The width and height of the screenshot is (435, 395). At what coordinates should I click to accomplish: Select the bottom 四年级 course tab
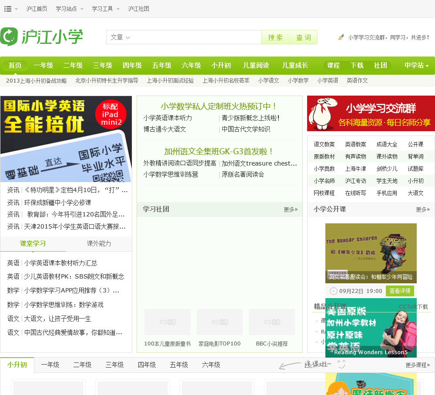pos(147,365)
